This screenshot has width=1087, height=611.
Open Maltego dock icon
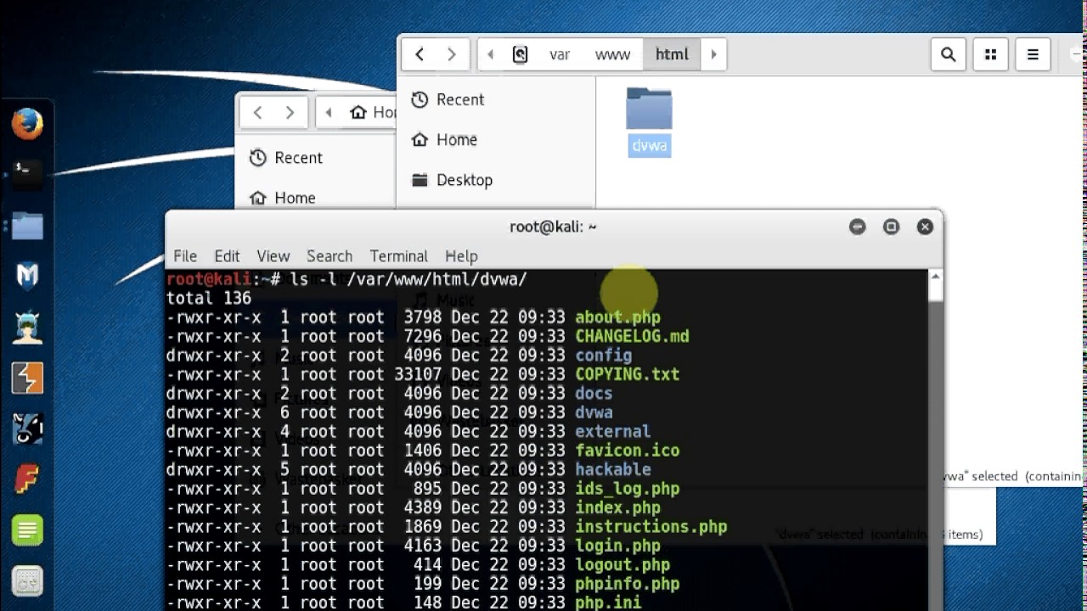pos(27,429)
